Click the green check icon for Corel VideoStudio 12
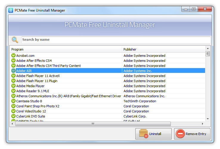220x149 pixels. 13,111
